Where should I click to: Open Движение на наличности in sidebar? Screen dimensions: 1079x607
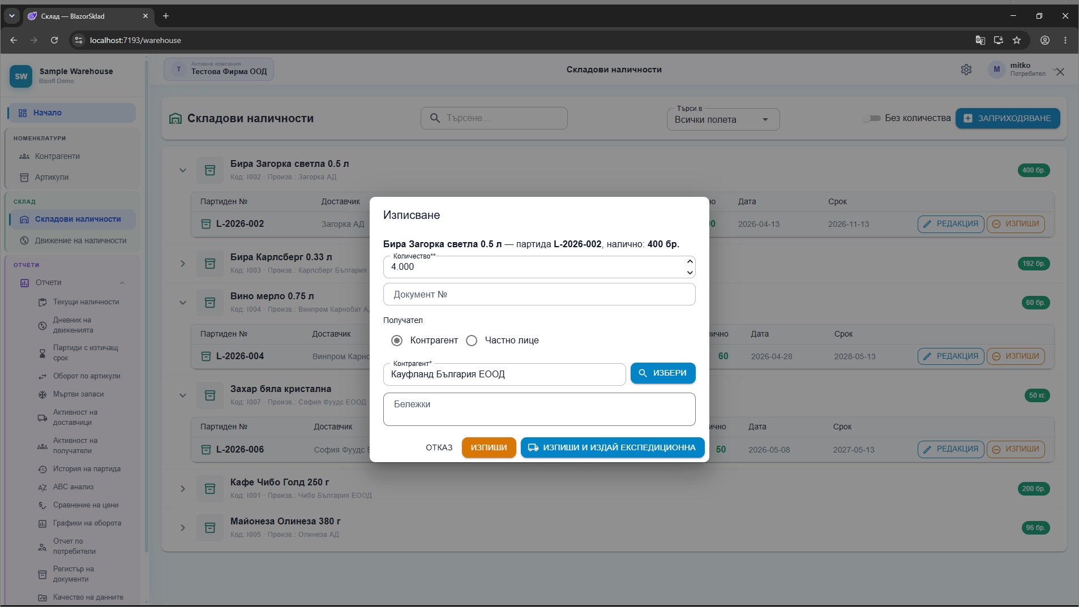click(x=72, y=240)
